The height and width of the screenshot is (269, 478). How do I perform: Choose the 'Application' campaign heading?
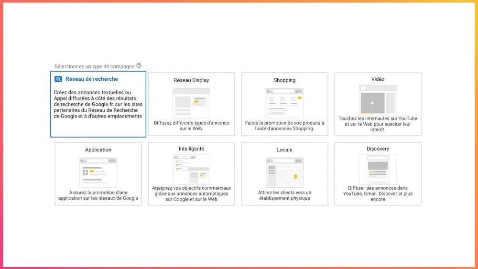coord(98,150)
